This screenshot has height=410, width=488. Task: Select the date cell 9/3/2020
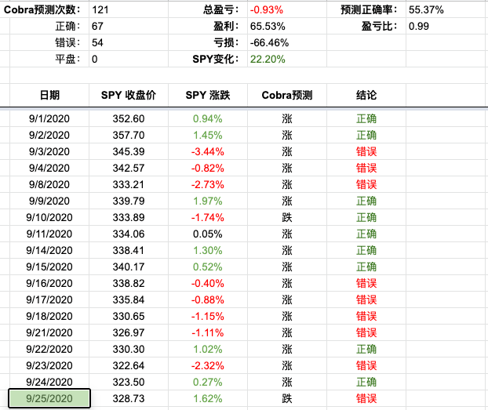tap(49, 152)
